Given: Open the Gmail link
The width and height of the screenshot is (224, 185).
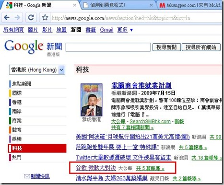Looking at the screenshot, I should click(x=106, y=30).
